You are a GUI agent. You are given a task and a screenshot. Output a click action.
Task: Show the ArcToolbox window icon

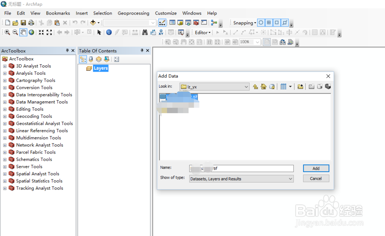pyautogui.click(x=196, y=23)
